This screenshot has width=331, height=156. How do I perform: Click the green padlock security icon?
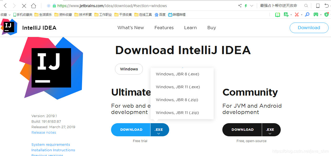54,6
